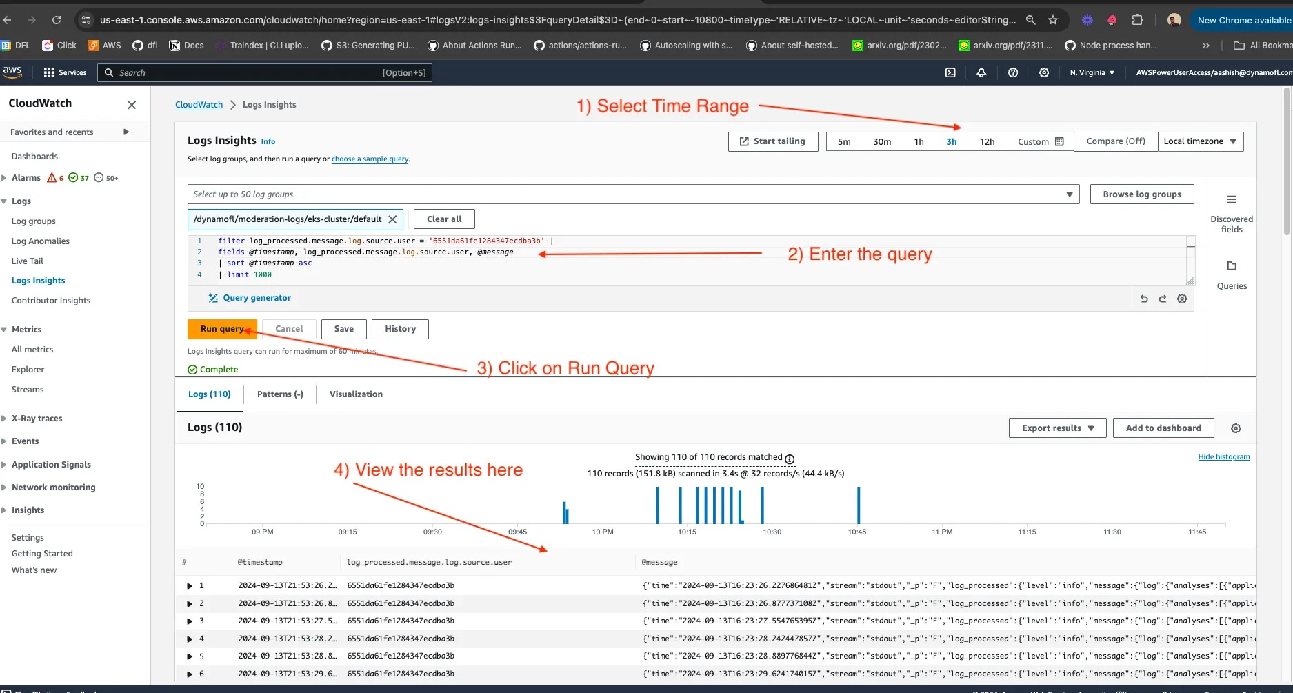Click the CloudWatch breadcrumb link
The image size is (1293, 693).
(x=199, y=105)
